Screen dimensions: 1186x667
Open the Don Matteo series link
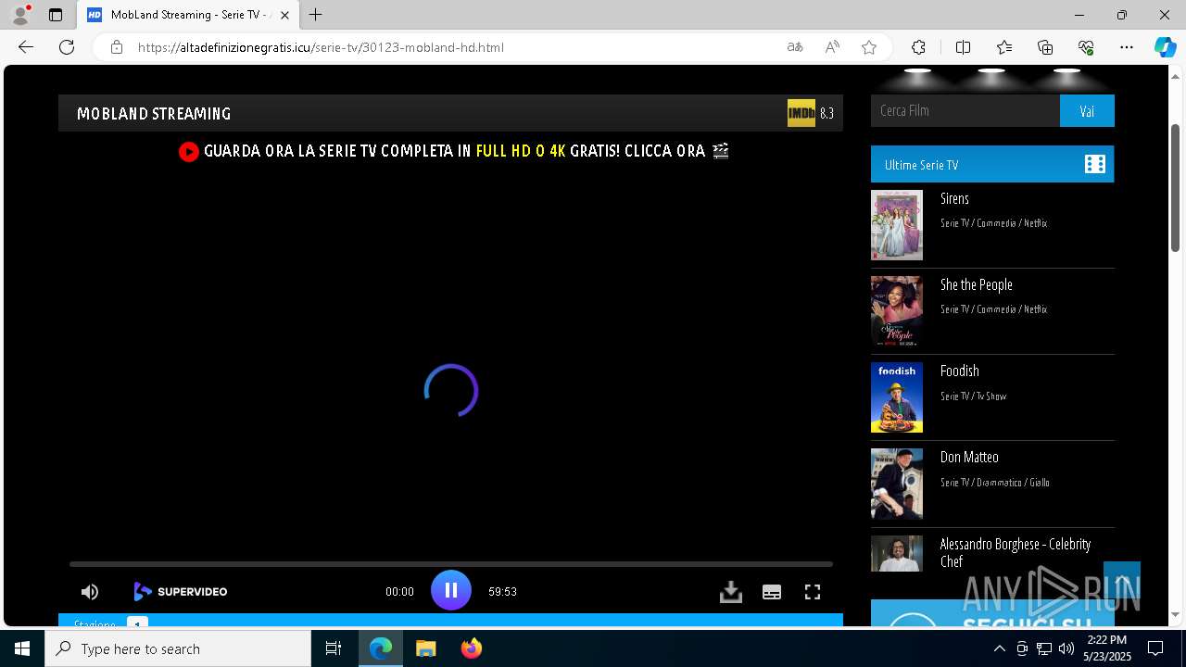[969, 457]
